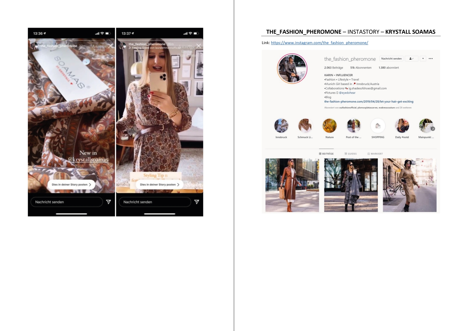
Task: Expand 'Dies in deiner Story posten' in left story
Action: (x=71, y=184)
